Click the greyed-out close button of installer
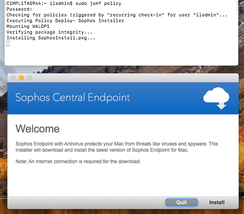This screenshot has height=214, width=244. click(13, 78)
